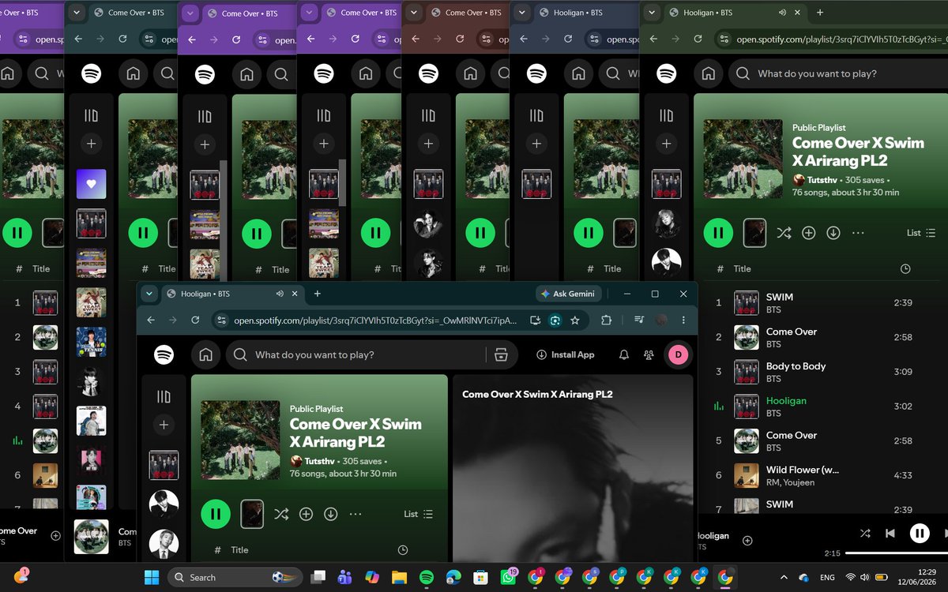This screenshot has height=592, width=948.
Task: Open WhatsApp from the Windows taskbar
Action: click(508, 577)
